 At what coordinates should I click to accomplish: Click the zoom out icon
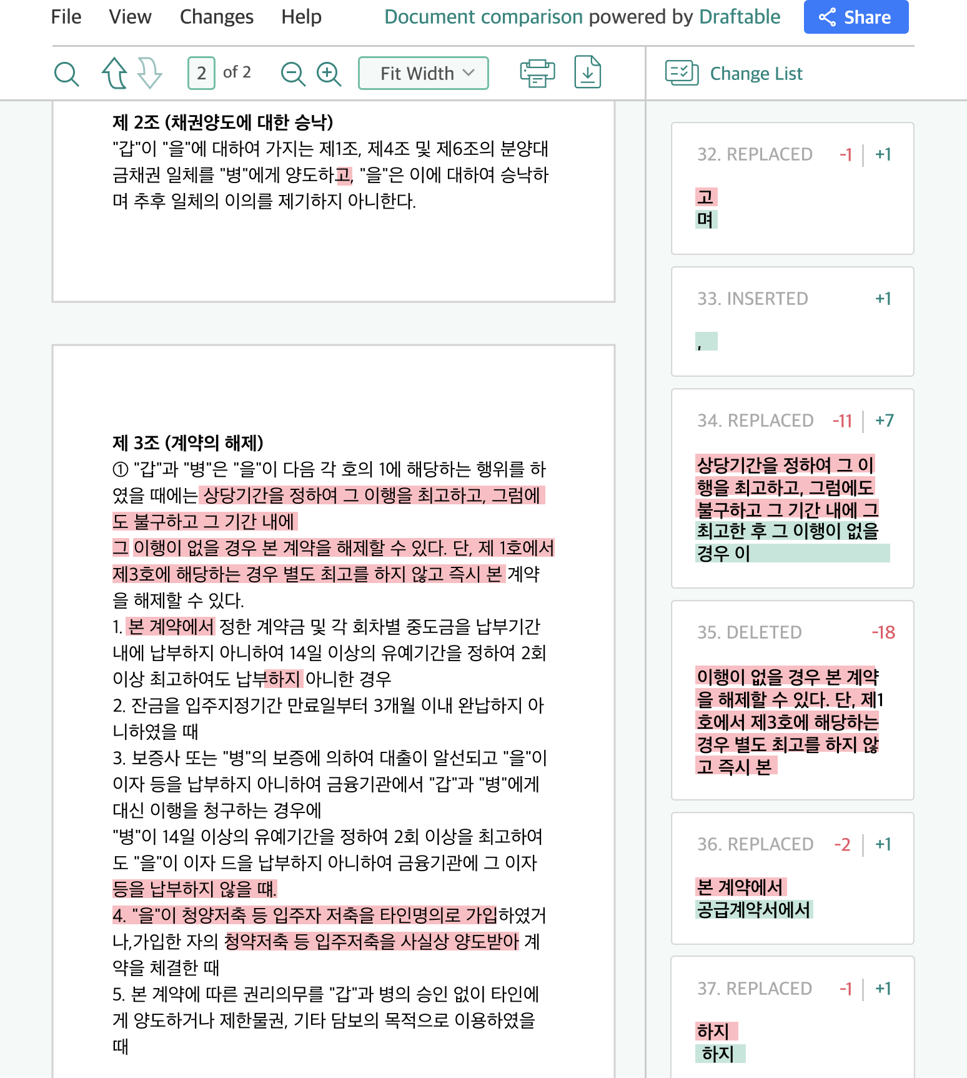coord(293,74)
